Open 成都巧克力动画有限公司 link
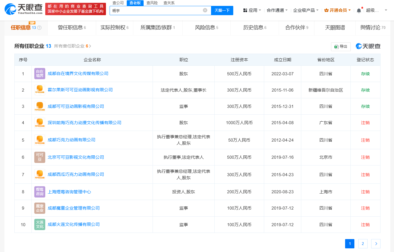The image size is (394, 252). pyautogui.click(x=71, y=140)
